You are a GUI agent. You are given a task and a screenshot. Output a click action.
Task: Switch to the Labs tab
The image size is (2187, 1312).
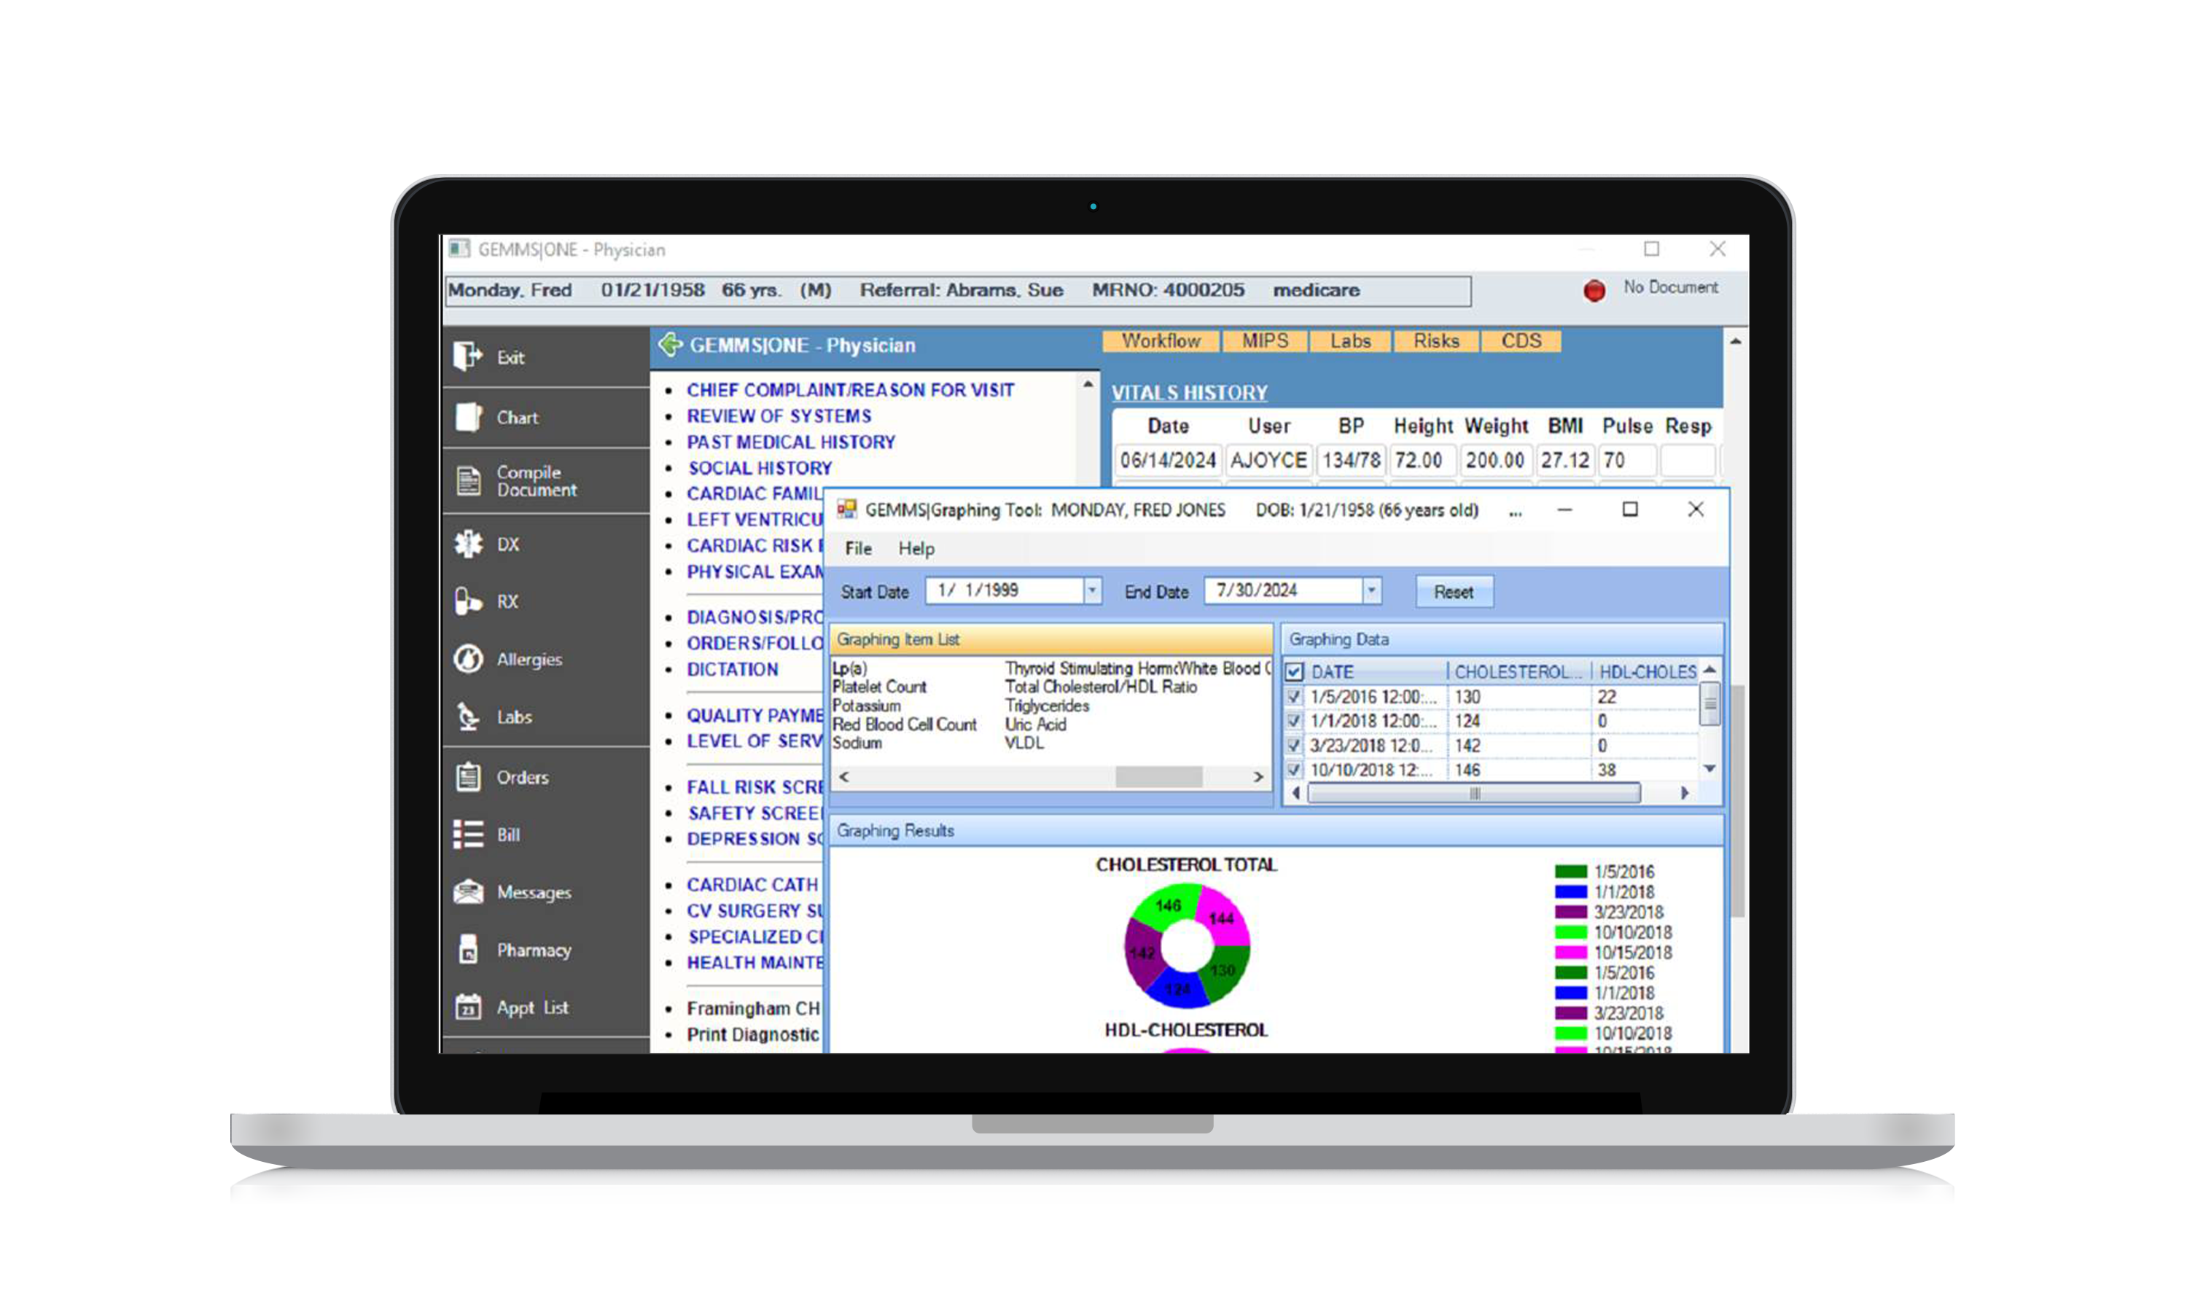click(x=1350, y=341)
